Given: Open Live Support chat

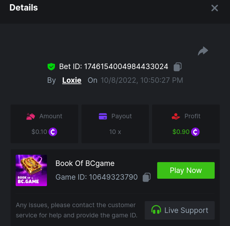Looking at the screenshot, I should [x=180, y=210].
